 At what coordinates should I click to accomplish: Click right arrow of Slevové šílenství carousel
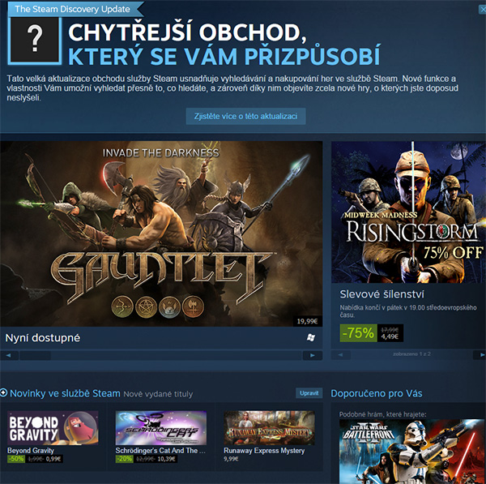480,355
